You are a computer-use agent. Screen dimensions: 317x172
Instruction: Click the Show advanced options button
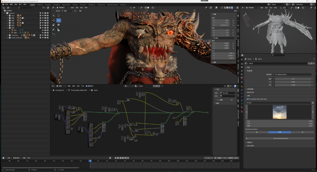pyautogui.click(x=280, y=138)
